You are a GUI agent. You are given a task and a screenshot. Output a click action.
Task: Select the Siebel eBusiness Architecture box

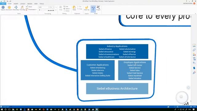[117, 88]
